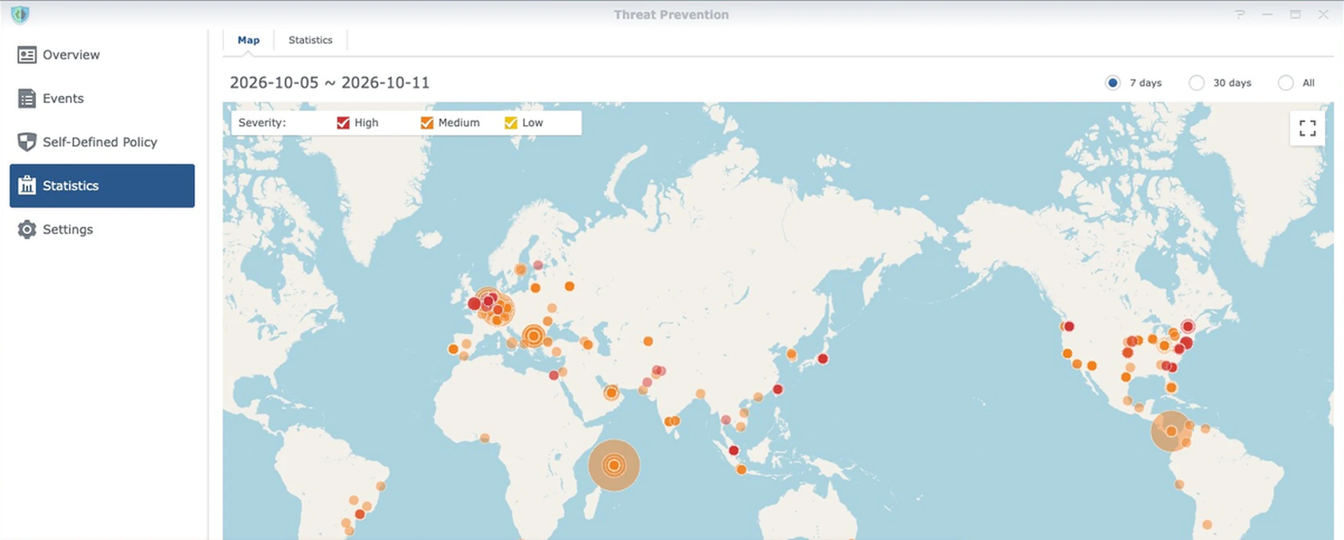Click the date range 2026-10-05 ~ 2026-10-11
Screen dimensions: 1344x540
pos(329,83)
